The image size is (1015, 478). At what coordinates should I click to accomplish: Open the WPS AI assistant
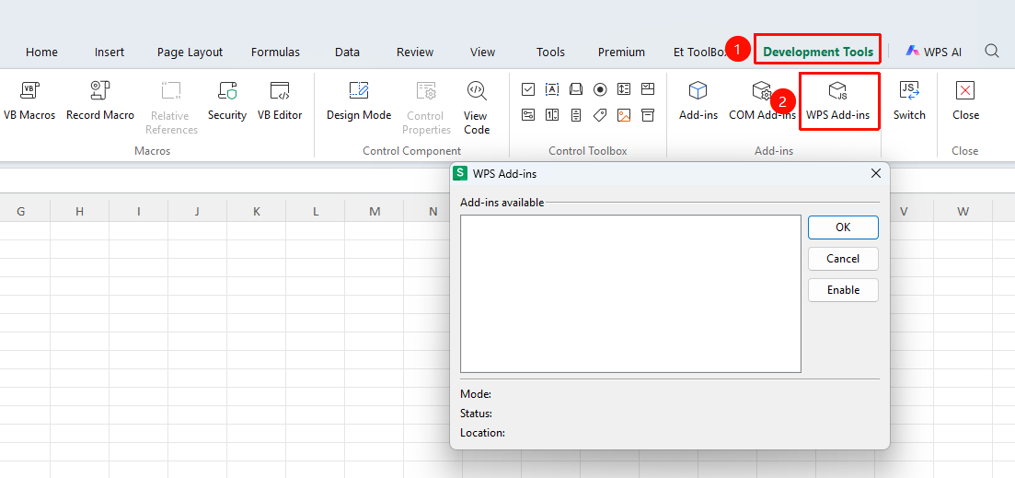point(933,52)
